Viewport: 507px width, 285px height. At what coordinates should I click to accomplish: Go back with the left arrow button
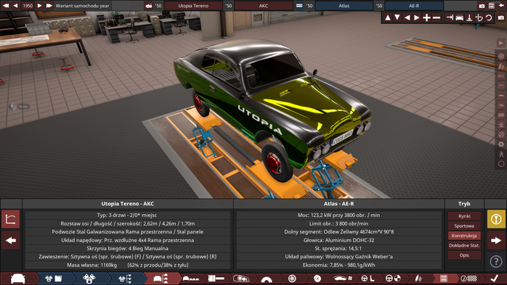tap(11, 240)
